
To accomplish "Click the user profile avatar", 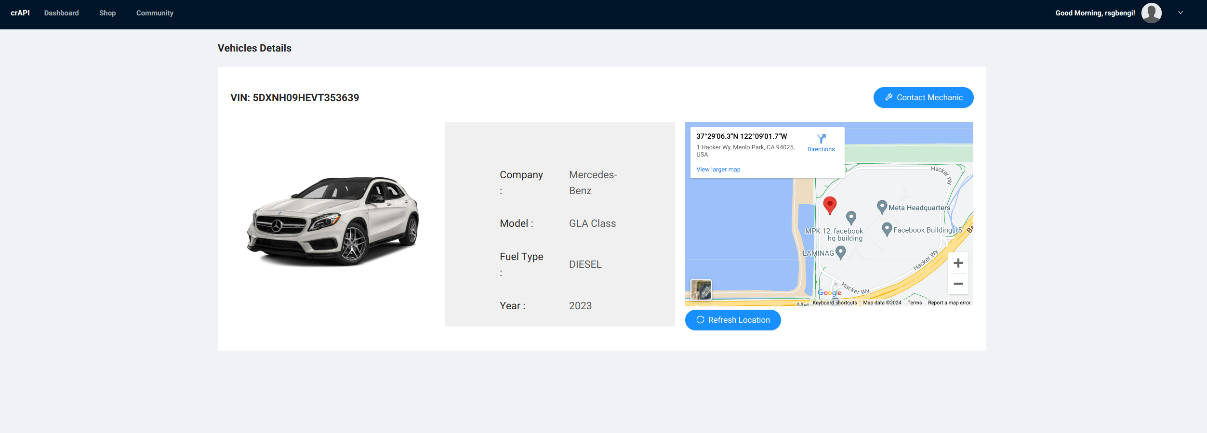I will click(1151, 13).
